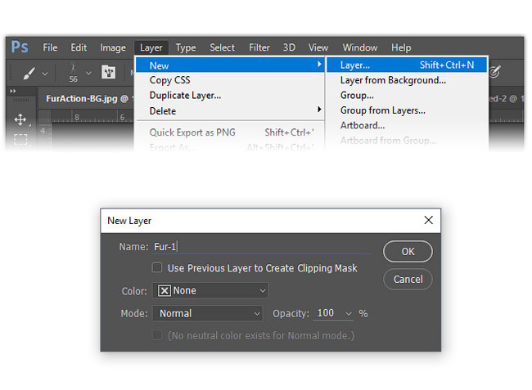Open the File menu
Screen dimensions: 532x390
click(x=50, y=47)
